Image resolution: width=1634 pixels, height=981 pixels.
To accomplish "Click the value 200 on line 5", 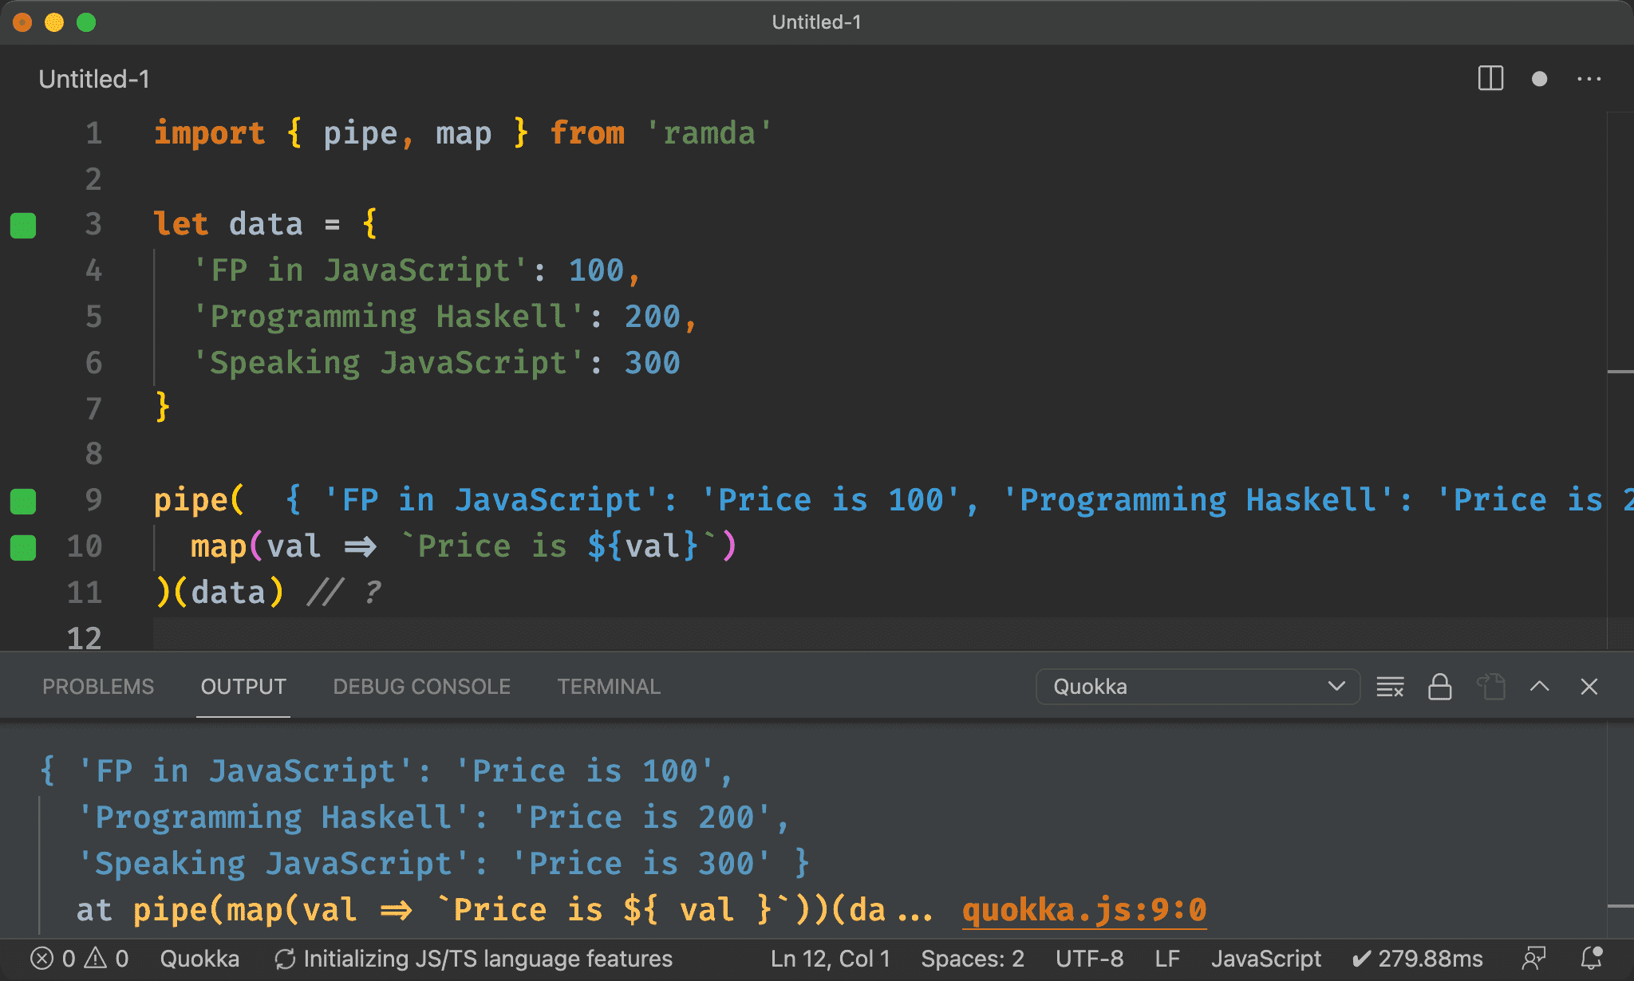I will pyautogui.click(x=652, y=317).
